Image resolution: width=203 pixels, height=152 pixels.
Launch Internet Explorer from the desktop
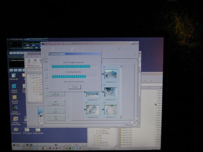[x=14, y=86]
